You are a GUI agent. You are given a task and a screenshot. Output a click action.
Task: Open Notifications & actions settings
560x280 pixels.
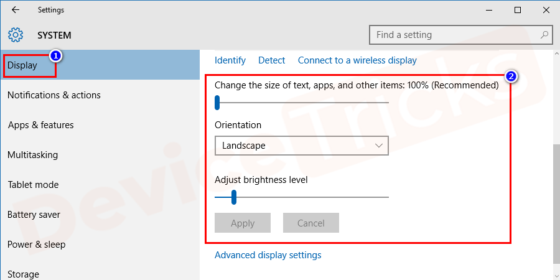[54, 95]
